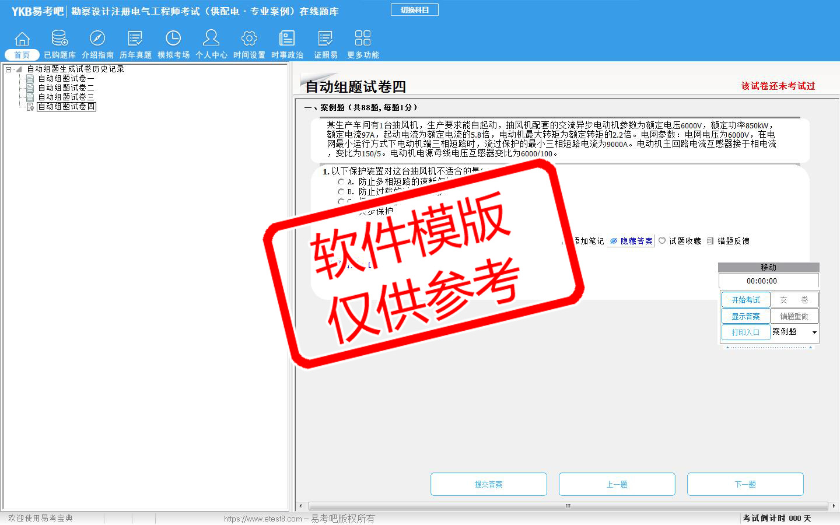The height and width of the screenshot is (525, 840).
Task: Click the 开始考试 button
Action: click(x=745, y=300)
